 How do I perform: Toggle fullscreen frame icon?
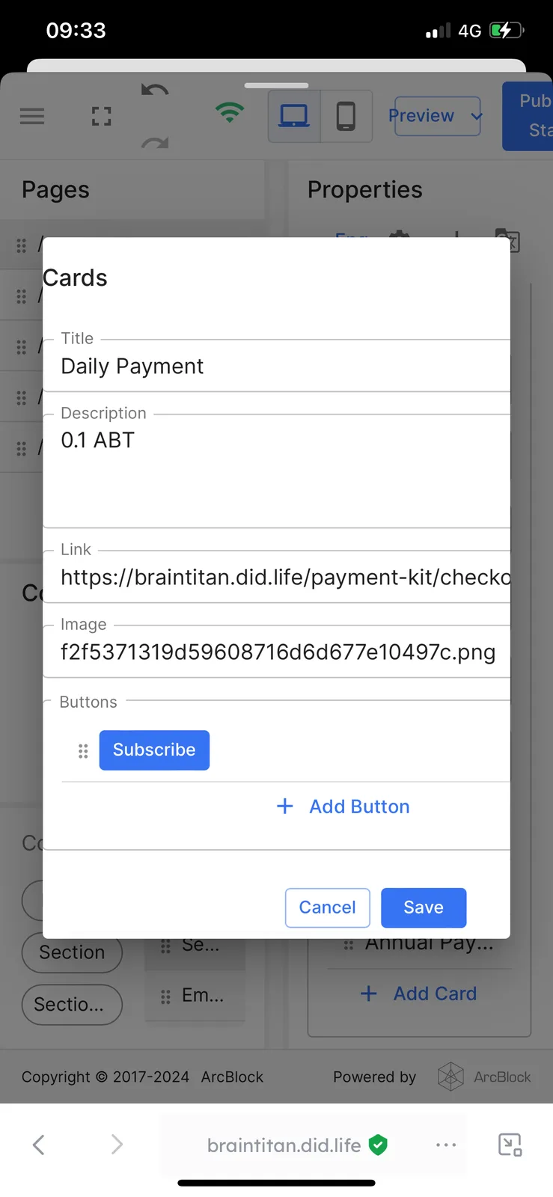[x=101, y=116]
